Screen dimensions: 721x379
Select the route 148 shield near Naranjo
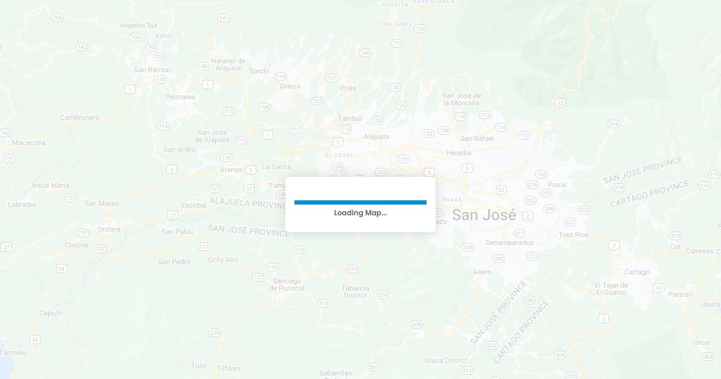coord(202,66)
